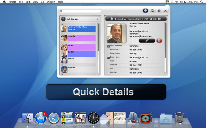Viewport: 206px width, 128px height.
Task: Click the pencil icon beside All Groups
Action: pos(63,19)
